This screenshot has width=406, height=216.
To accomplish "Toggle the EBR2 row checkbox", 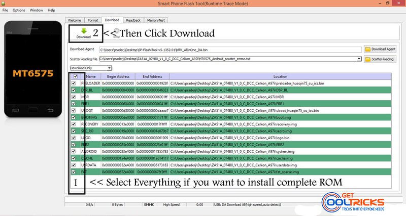I will tap(74, 145).
